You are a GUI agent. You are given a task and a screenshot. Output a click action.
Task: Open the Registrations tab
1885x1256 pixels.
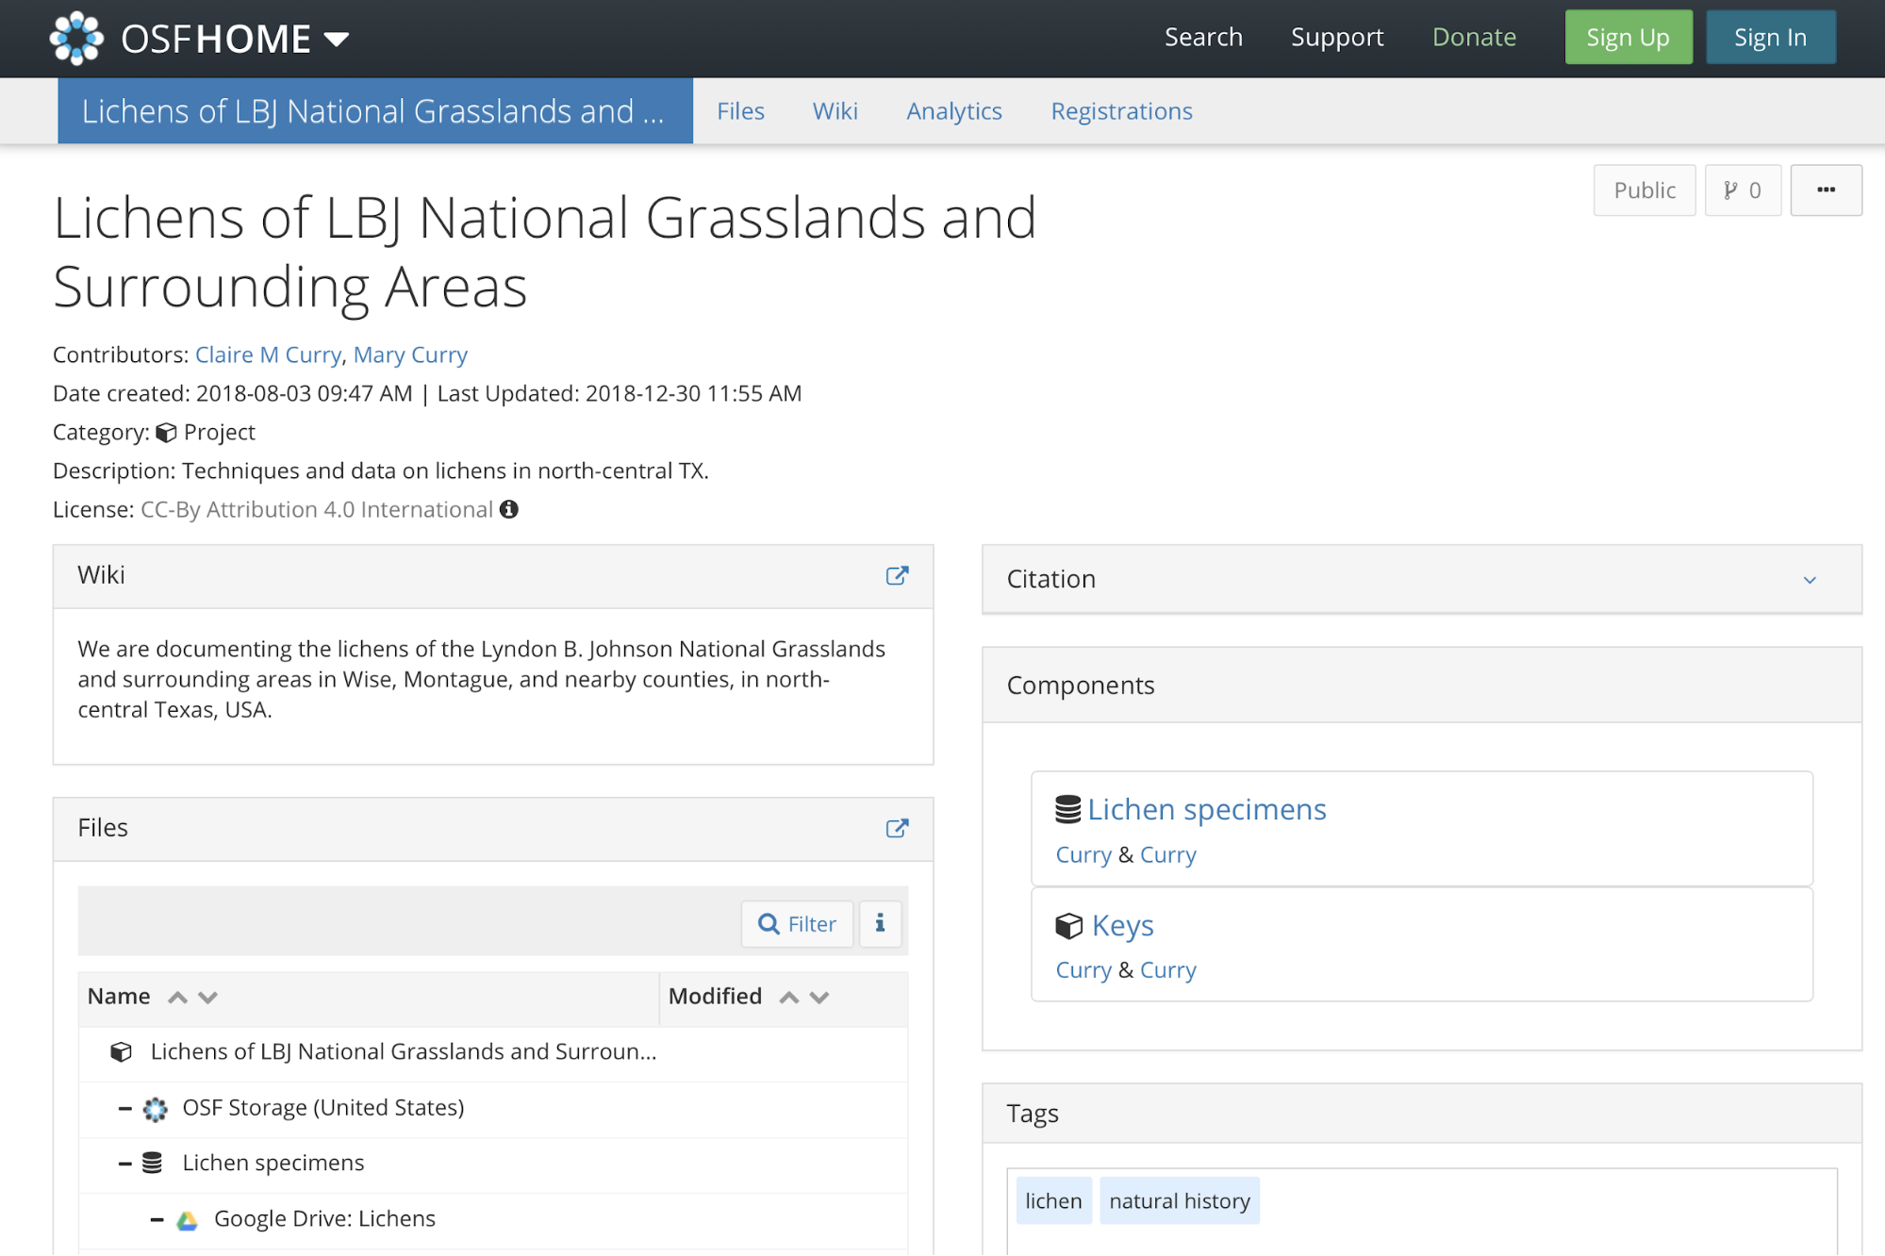[1120, 111]
